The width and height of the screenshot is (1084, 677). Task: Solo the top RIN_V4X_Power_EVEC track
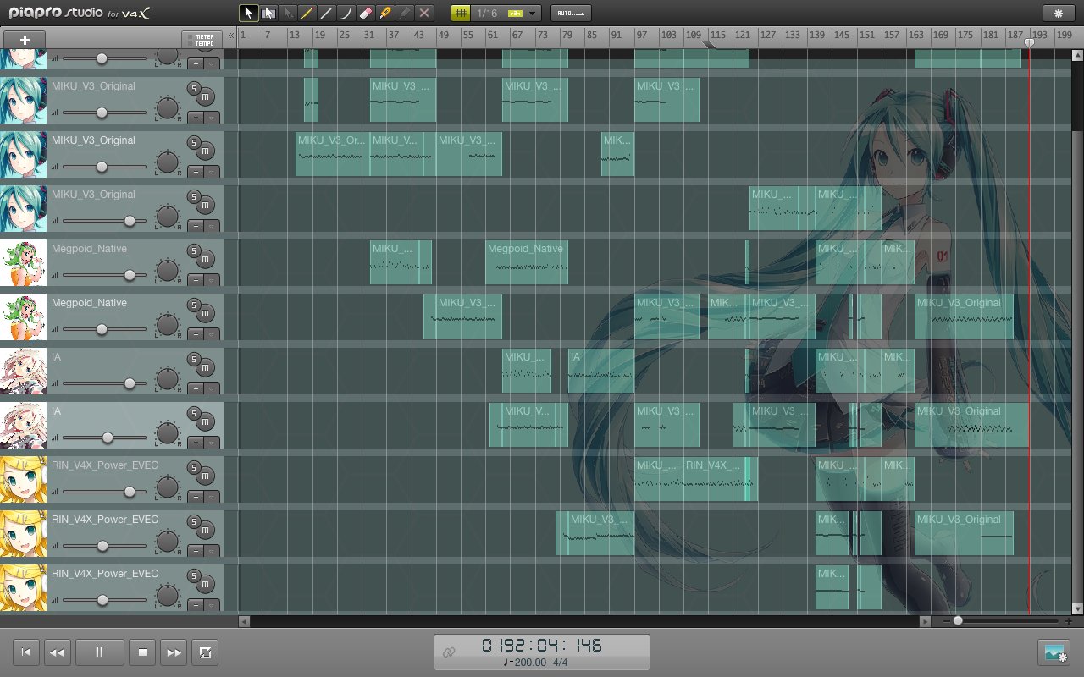(x=194, y=468)
